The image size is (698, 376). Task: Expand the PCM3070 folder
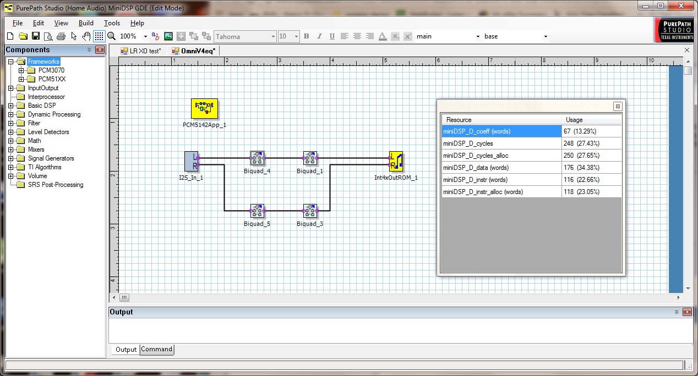[x=21, y=70]
